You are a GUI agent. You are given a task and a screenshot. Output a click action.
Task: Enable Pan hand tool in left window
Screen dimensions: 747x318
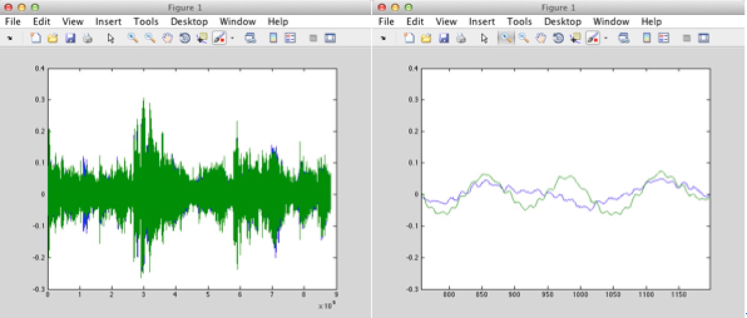167,39
